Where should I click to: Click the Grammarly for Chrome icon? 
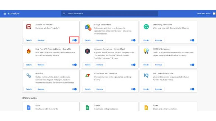[x=146, y=27]
